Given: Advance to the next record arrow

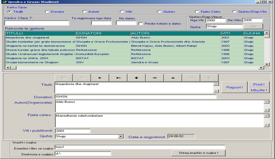Looking at the screenshot, I should 100,78.
